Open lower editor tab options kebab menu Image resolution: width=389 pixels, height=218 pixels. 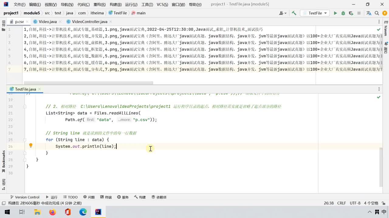379,89
